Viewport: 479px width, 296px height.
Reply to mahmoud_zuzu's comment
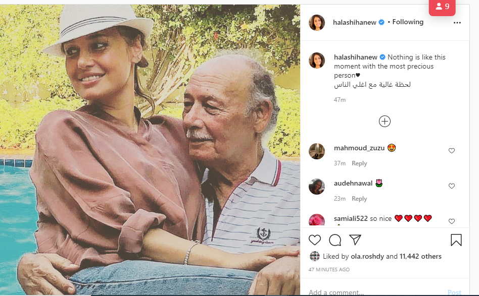[x=359, y=163]
